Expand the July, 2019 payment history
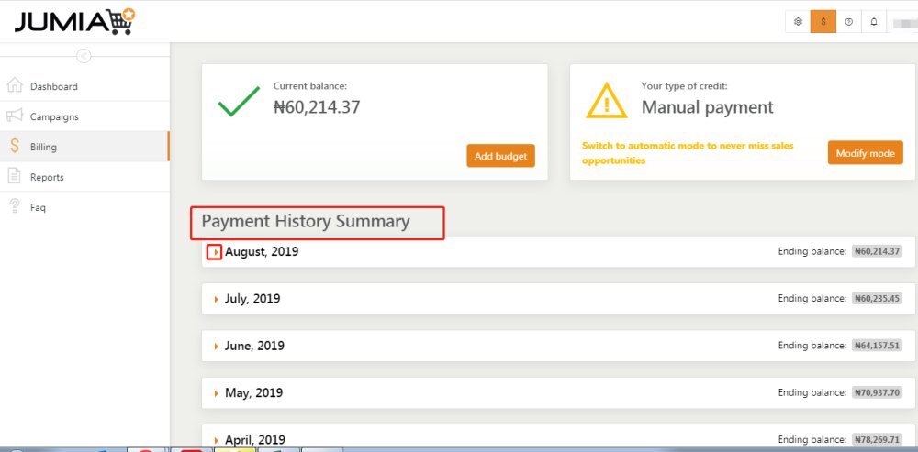 216,299
